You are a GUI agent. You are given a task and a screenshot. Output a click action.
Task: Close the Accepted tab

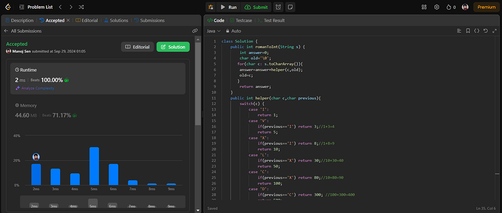point(68,21)
